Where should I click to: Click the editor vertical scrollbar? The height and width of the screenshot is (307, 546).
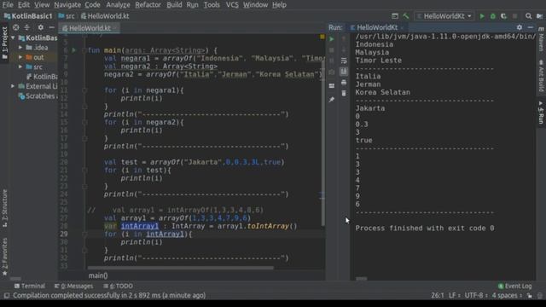pyautogui.click(x=323, y=142)
